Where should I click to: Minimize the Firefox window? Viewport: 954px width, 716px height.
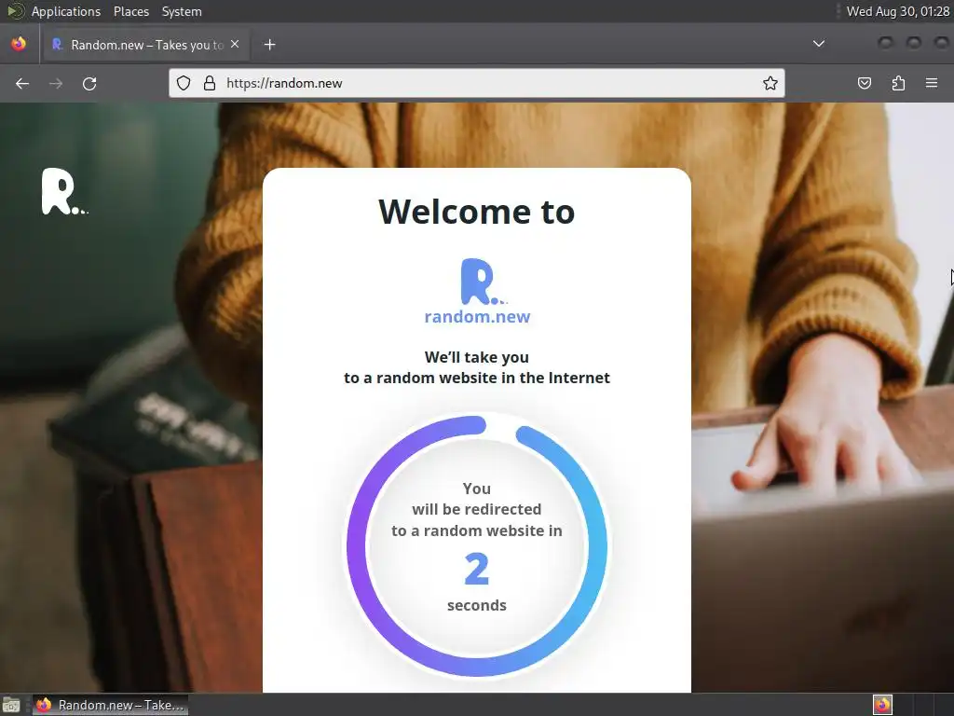(885, 43)
